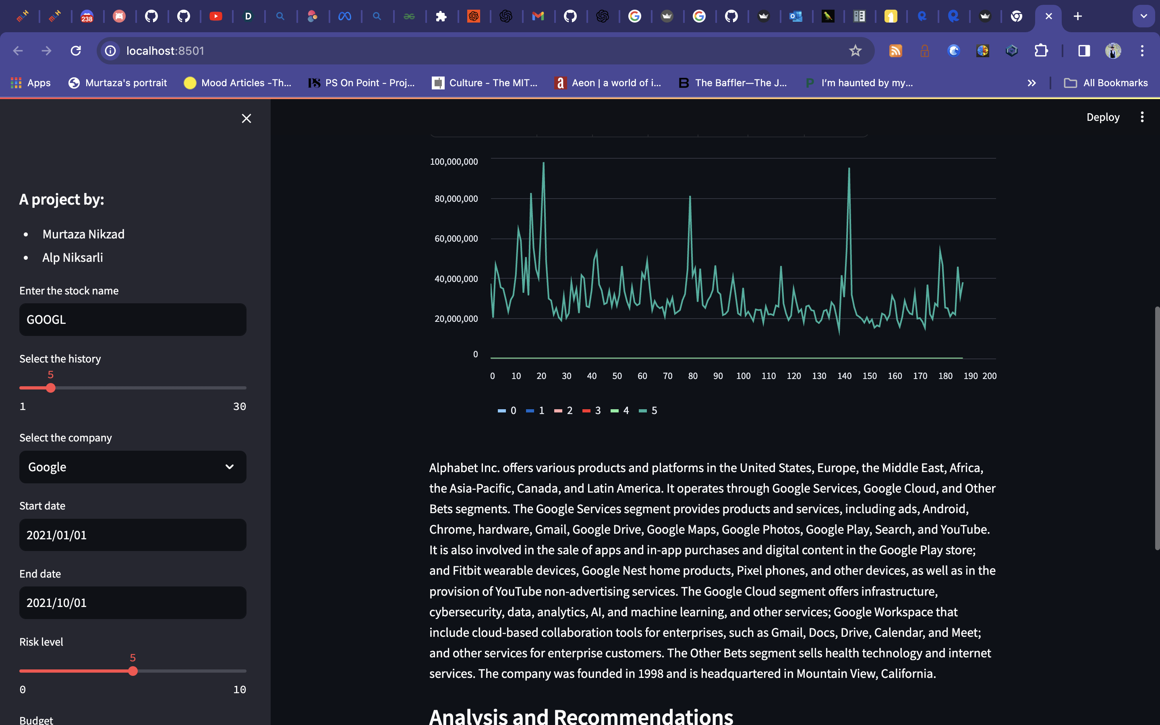
Task: Open the Streamlit three-dot main menu
Action: pos(1142,117)
